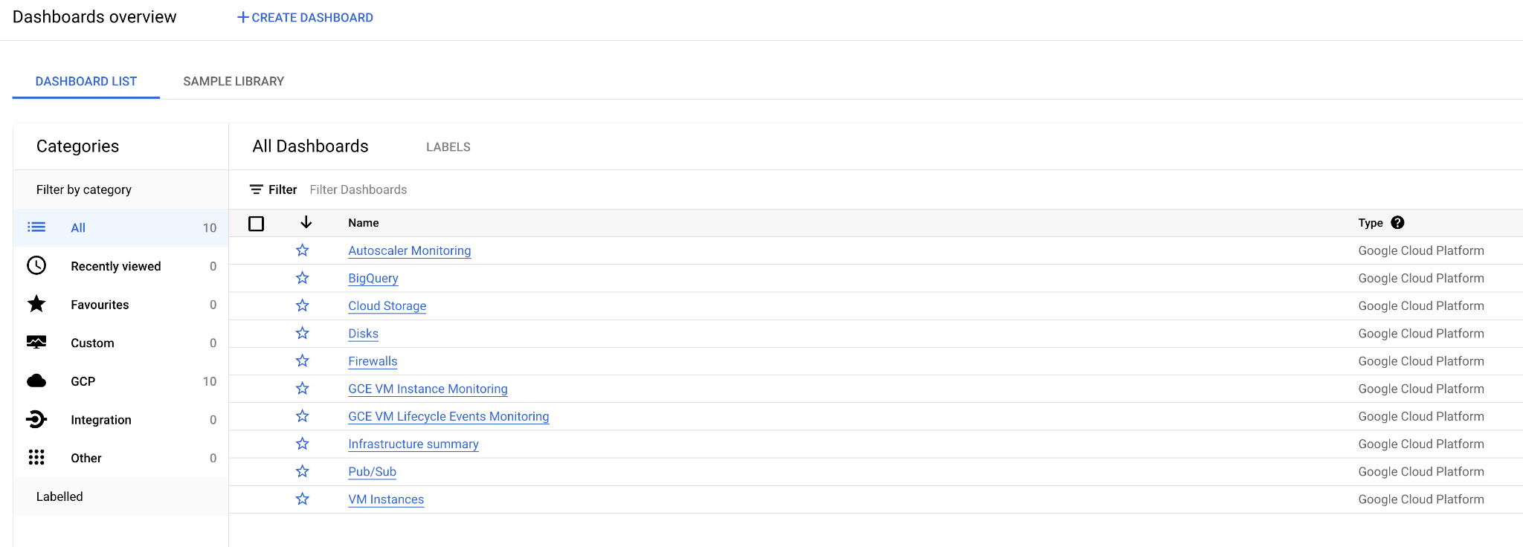
Task: Click the Favourites filled star icon
Action: click(36, 304)
